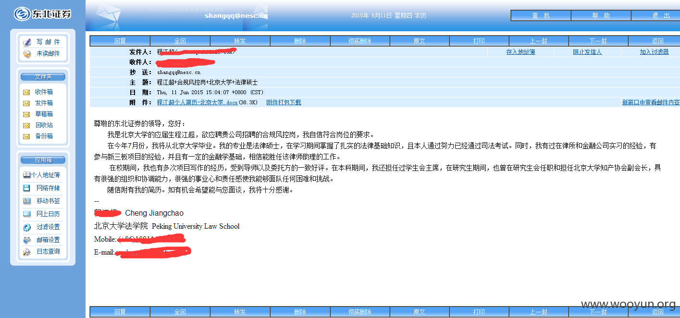This screenshot has height=318, width=680.
Task: Click the unread mail (未读邮件) icon
Action: click(x=27, y=54)
